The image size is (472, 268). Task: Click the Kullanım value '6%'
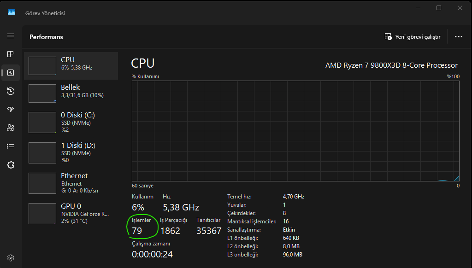(x=138, y=207)
